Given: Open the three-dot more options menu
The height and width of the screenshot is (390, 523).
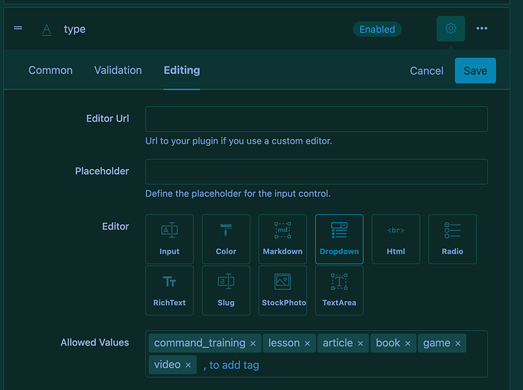Looking at the screenshot, I should 482,28.
